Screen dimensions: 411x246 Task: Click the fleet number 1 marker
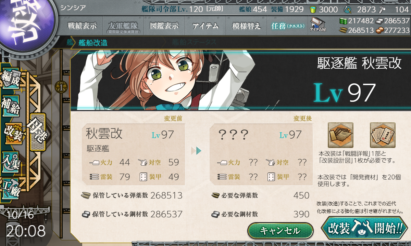[60, 87]
